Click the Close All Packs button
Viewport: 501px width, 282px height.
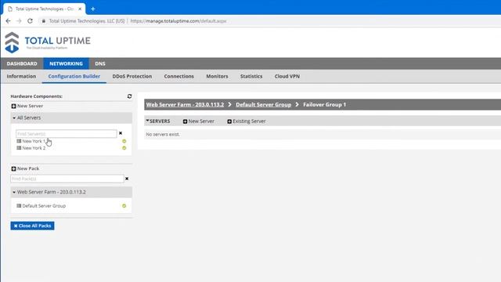[x=32, y=226]
